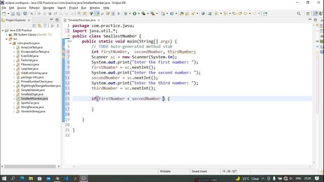Click the globe web browser icon
Screen dimensions: 324x182
click(203, 14)
